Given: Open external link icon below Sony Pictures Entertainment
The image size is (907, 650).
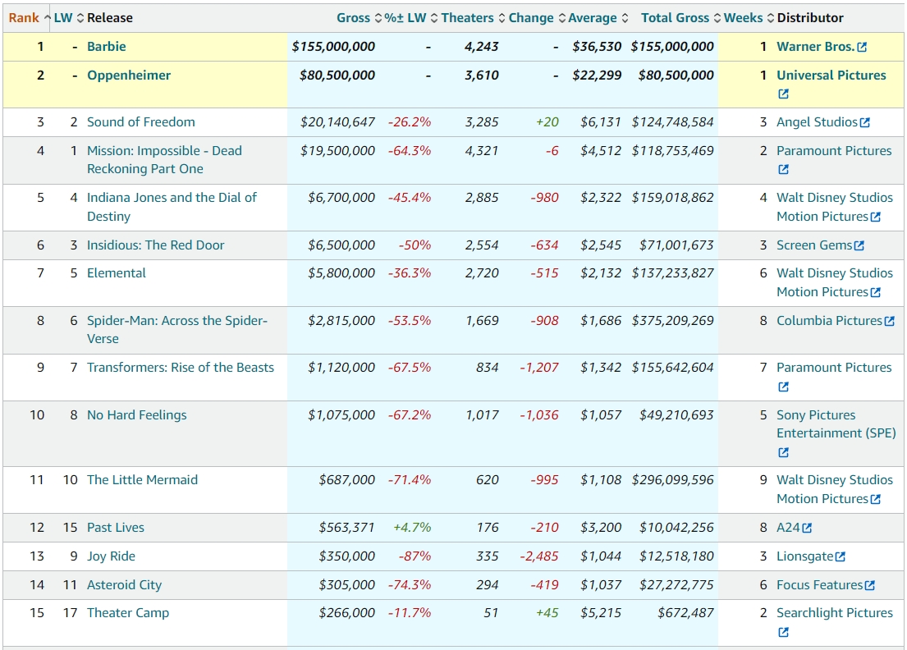Looking at the screenshot, I should tap(783, 452).
